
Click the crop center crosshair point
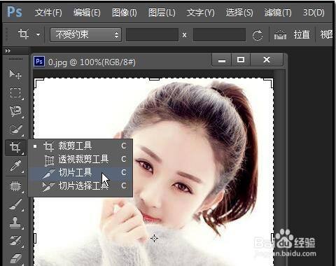pos(154,238)
